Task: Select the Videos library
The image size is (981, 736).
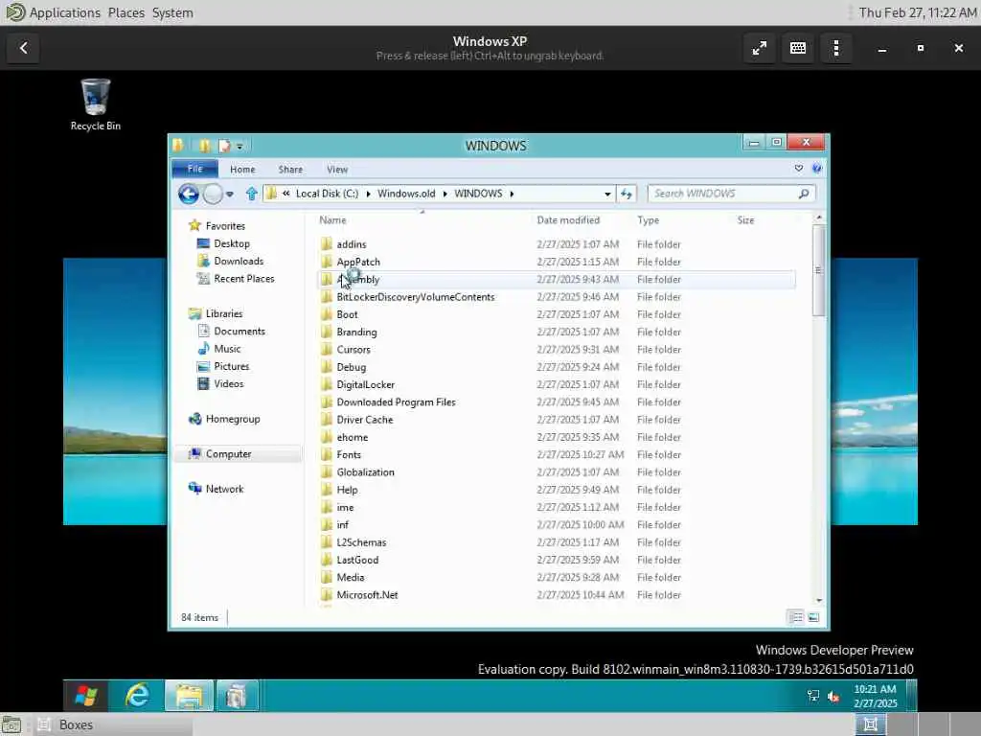Action: click(220, 383)
